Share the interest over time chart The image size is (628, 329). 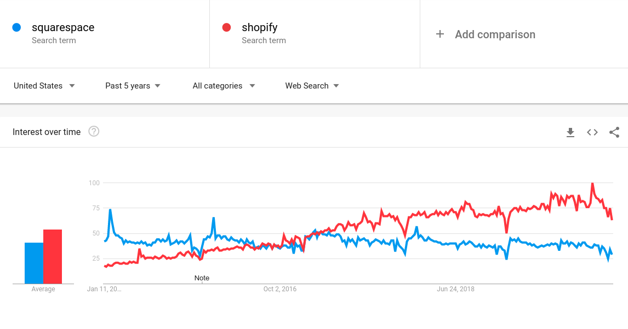click(614, 132)
